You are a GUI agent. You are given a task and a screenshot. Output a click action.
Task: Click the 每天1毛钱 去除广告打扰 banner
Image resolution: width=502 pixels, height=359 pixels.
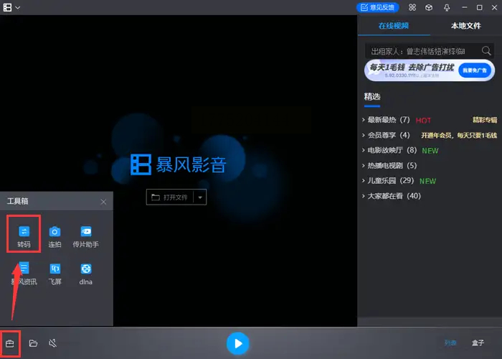(430, 70)
